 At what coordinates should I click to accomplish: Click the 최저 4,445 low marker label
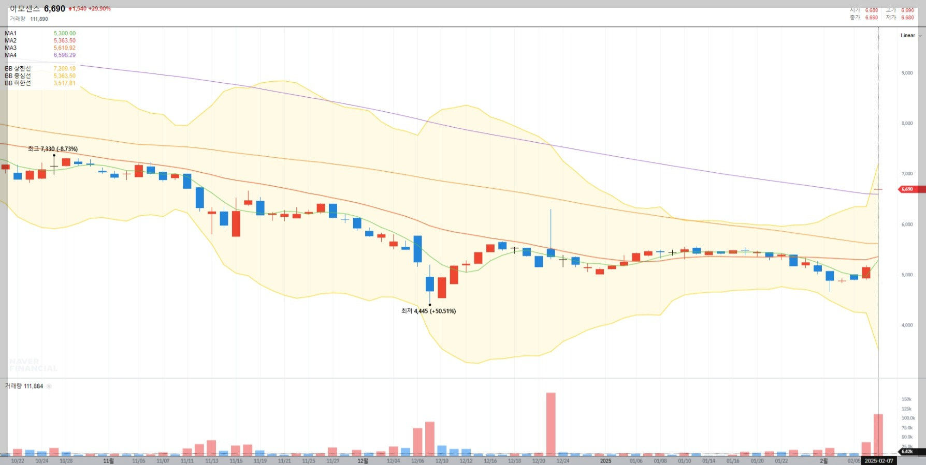[428, 311]
